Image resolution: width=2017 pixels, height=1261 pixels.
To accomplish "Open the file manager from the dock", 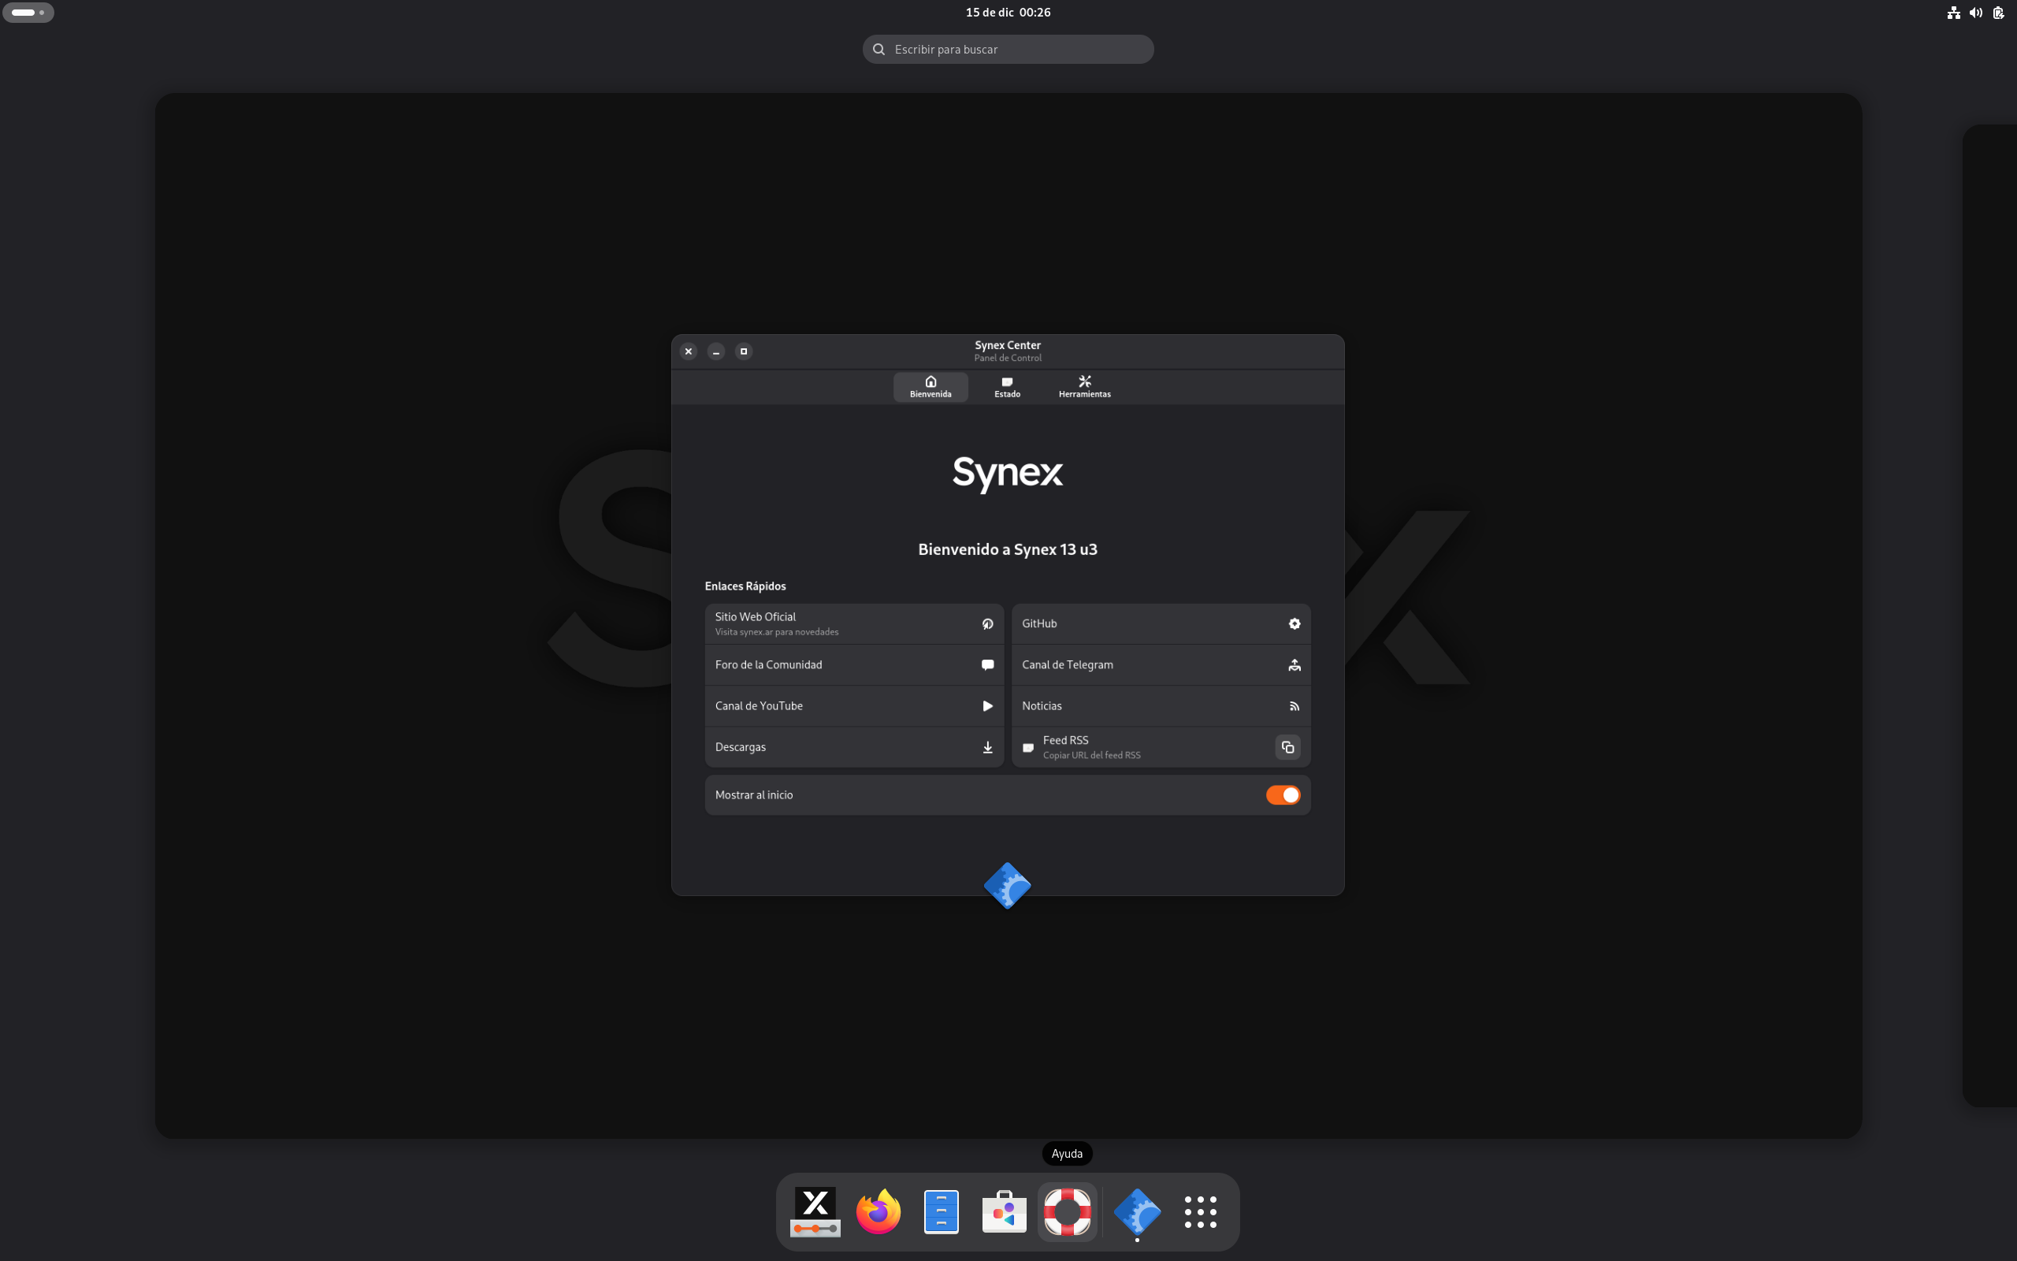I will tap(941, 1212).
